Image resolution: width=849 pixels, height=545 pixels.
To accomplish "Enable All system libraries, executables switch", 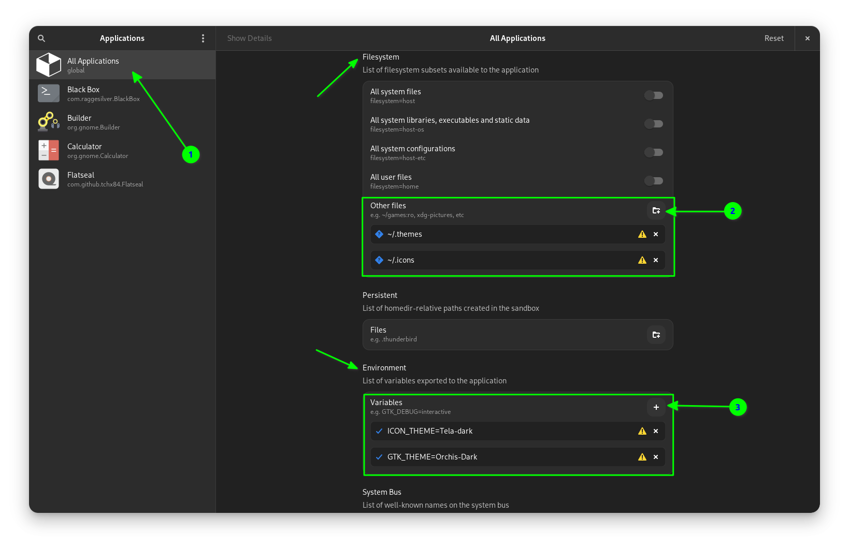I will click(654, 124).
